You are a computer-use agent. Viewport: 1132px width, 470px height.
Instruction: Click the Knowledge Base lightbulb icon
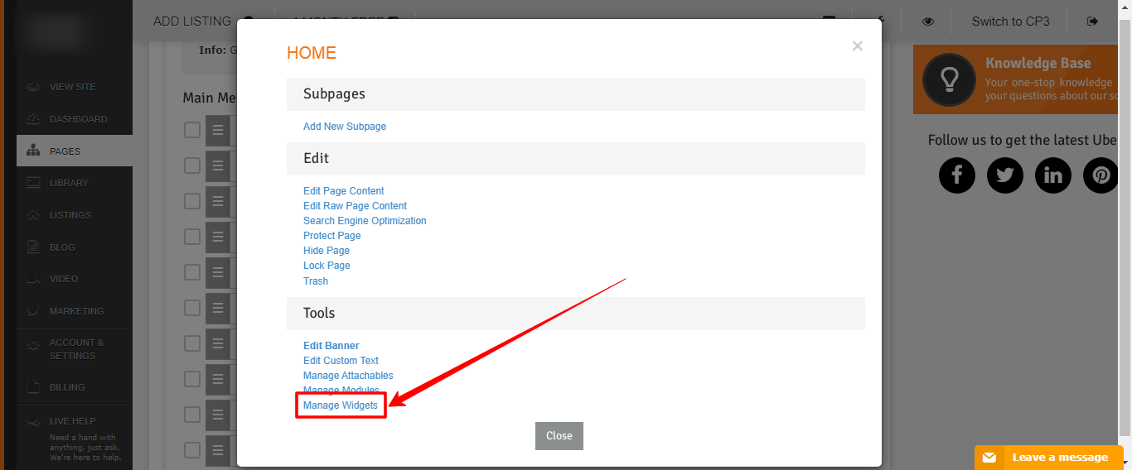point(949,79)
